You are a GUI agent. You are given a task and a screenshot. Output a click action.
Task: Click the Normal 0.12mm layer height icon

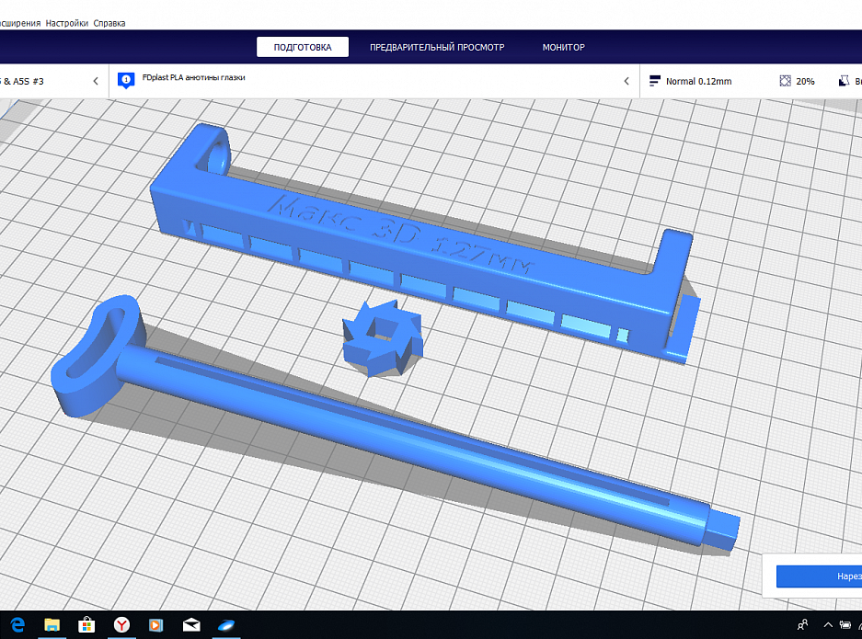click(655, 81)
